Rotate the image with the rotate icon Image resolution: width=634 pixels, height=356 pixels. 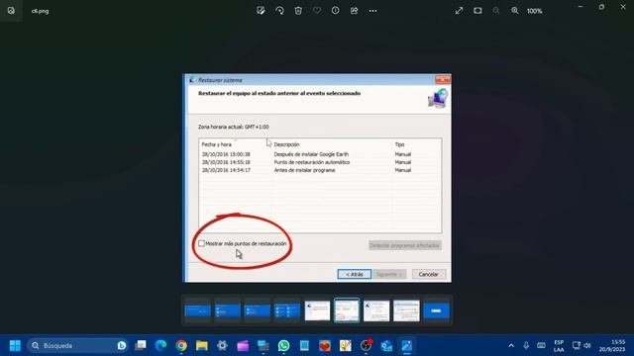coord(279,11)
